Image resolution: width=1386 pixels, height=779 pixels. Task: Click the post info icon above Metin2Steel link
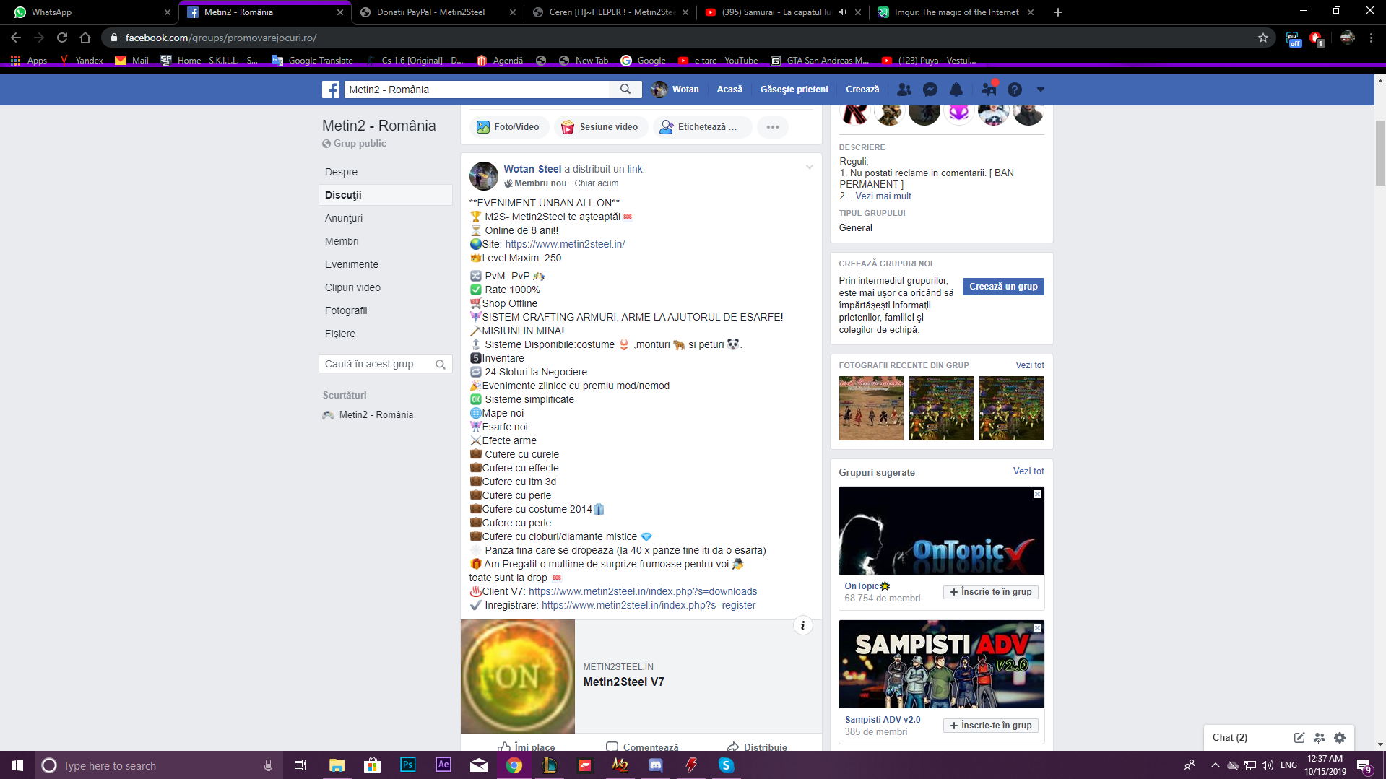pos(802,625)
